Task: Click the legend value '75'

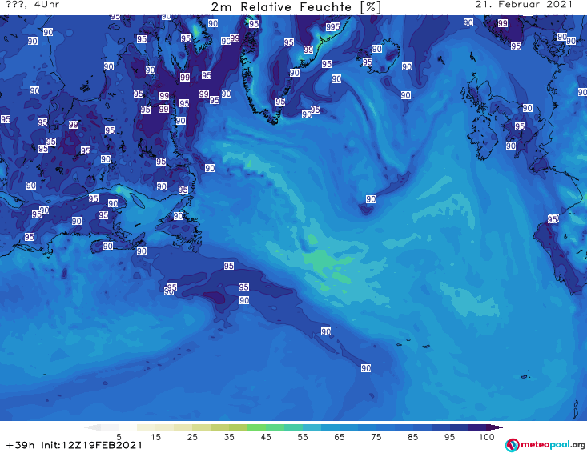Action: [x=376, y=437]
